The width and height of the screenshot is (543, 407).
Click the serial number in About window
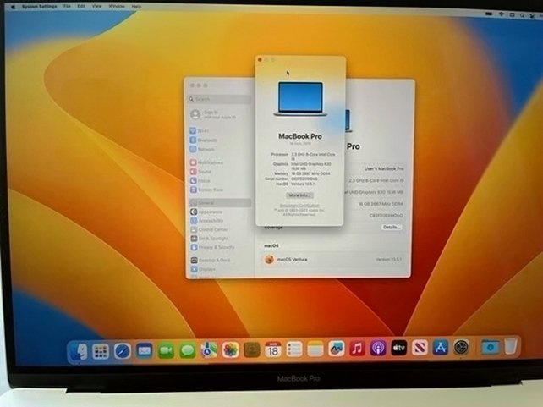304,179
